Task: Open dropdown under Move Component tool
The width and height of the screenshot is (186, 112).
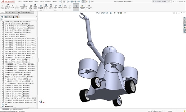Action: [35, 10]
